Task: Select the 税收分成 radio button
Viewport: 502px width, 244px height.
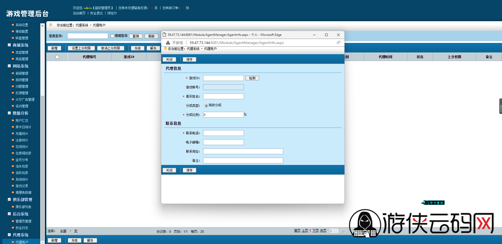Action: (x=206, y=106)
